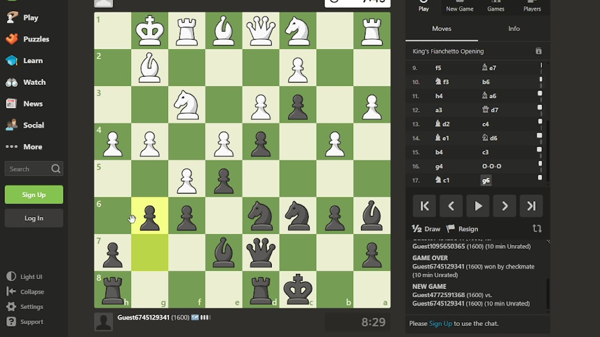Click the highlighted empty g7 square

click(x=150, y=253)
